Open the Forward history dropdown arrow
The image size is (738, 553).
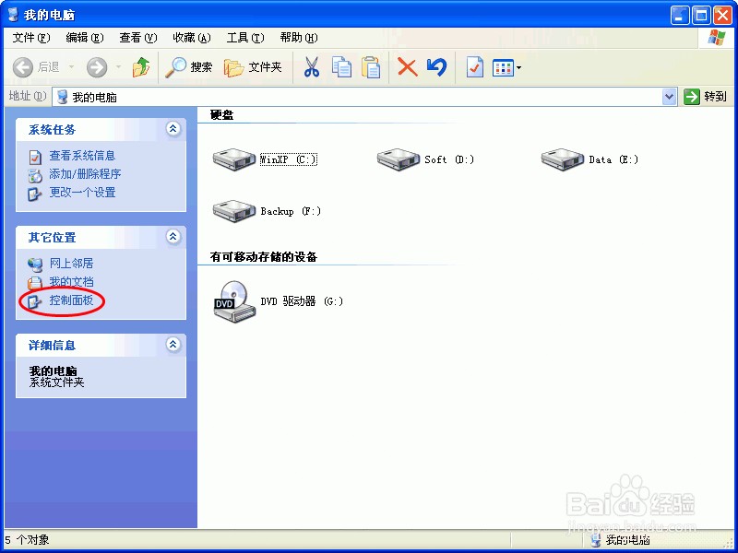(x=119, y=67)
